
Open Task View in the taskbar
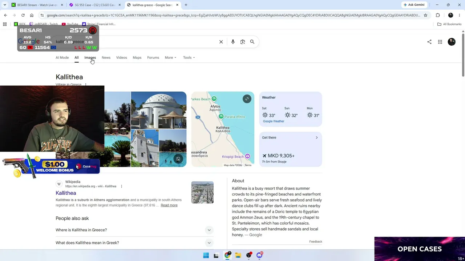pyautogui.click(x=216, y=255)
